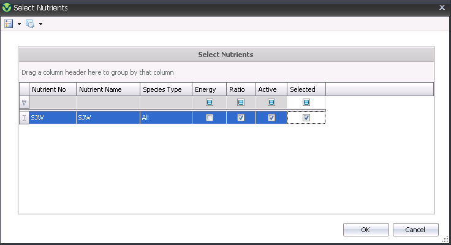Click the Active column header
451x245 pixels.
click(271, 89)
